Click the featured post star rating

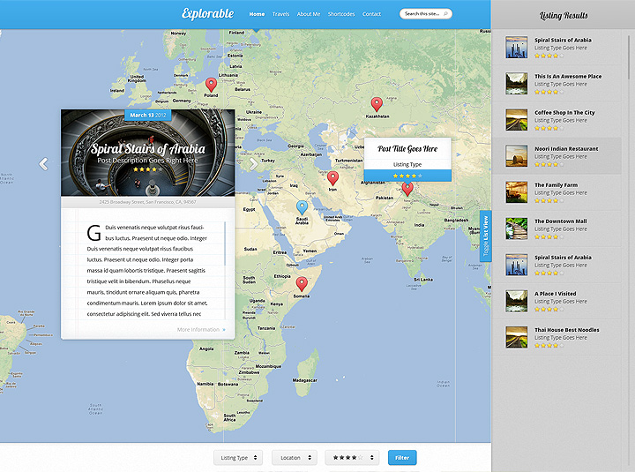pyautogui.click(x=147, y=169)
